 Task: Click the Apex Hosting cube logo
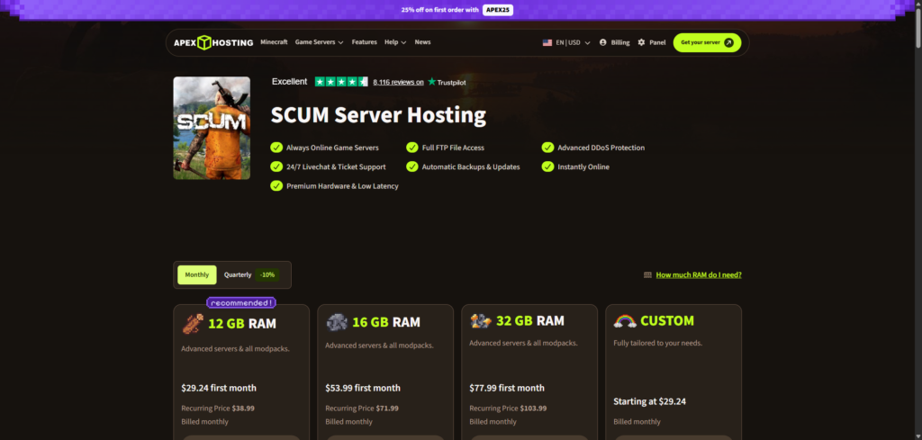pyautogui.click(x=204, y=42)
